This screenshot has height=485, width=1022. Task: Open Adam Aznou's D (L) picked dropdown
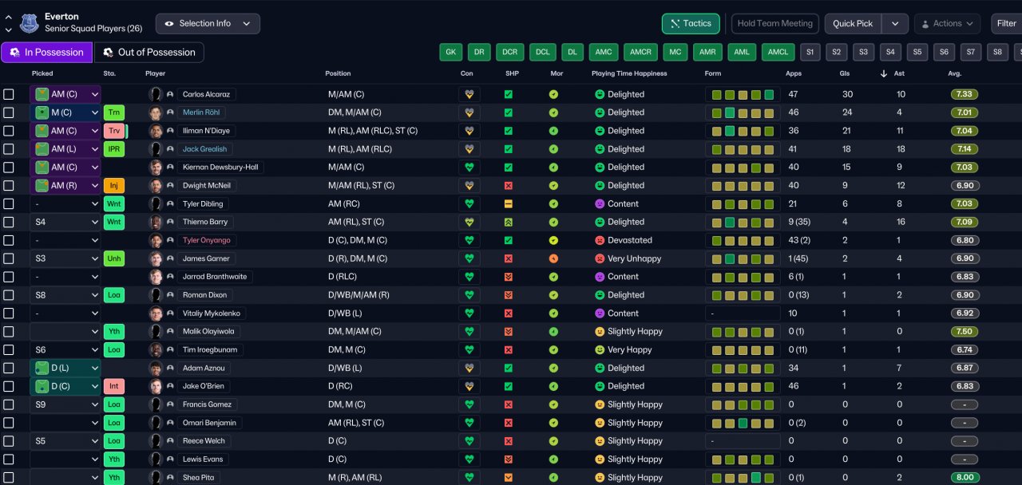pos(65,369)
